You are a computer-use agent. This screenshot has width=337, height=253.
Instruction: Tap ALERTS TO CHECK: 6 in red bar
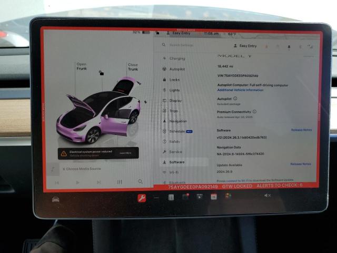[x=280, y=186]
